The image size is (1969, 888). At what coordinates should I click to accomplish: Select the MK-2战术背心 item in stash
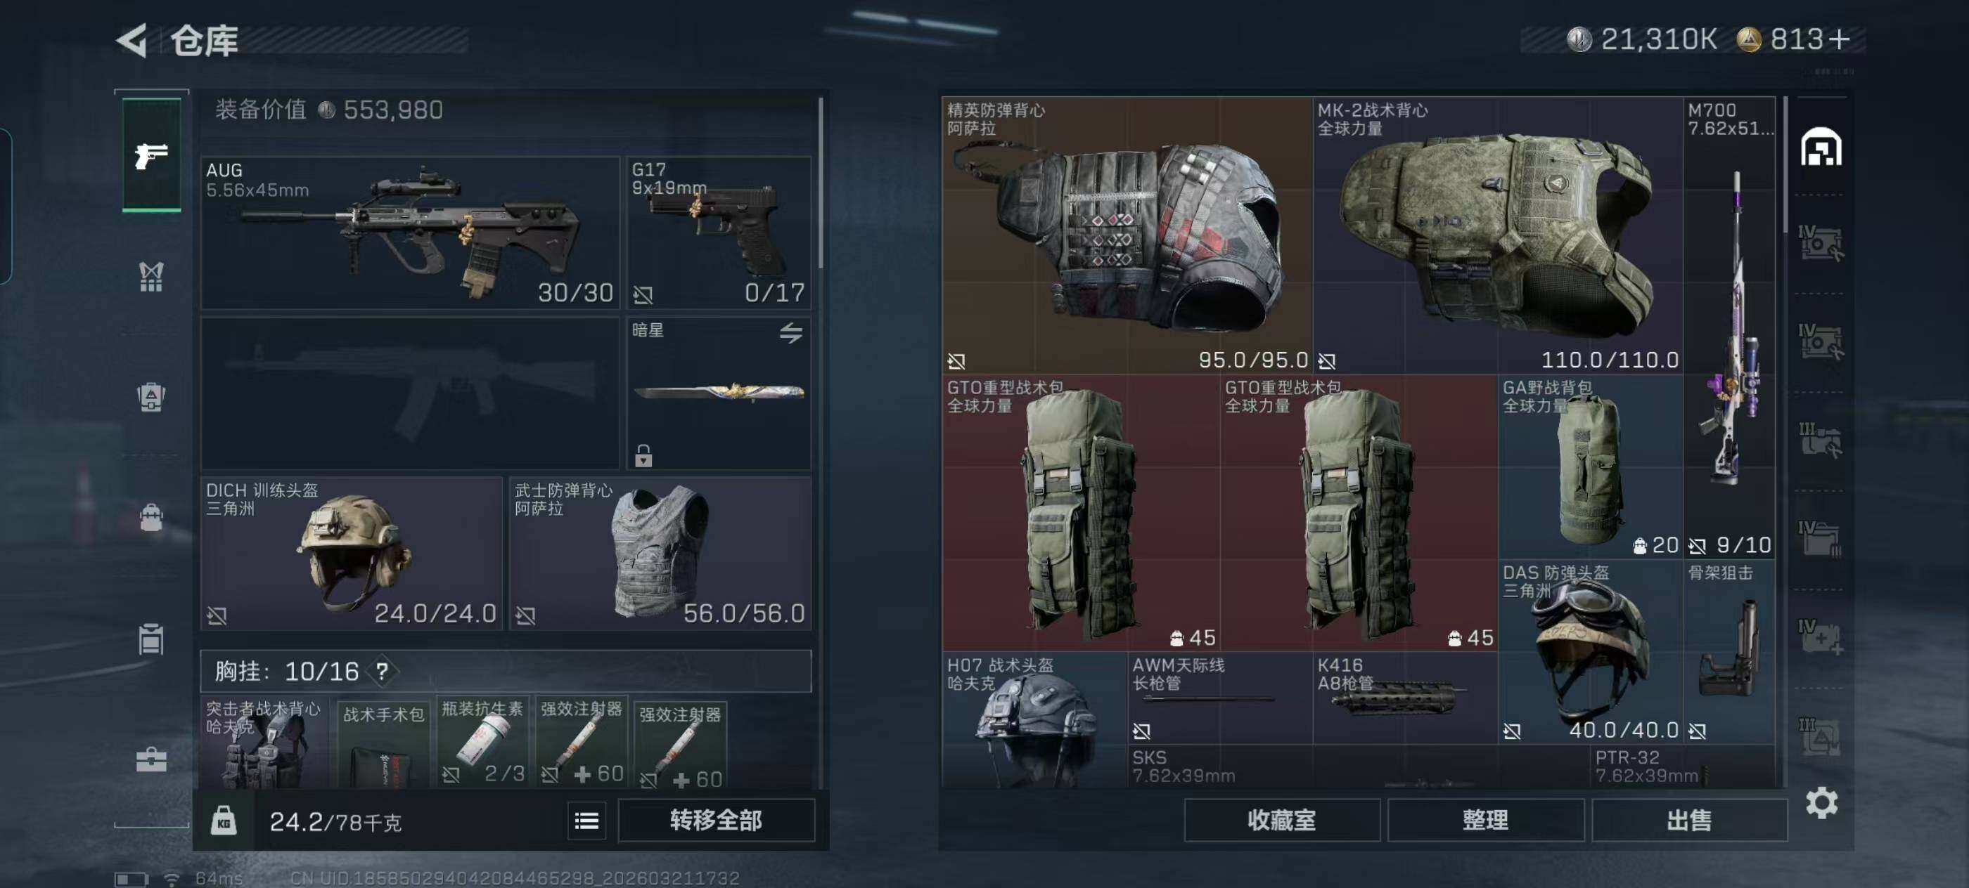[x=1497, y=235]
